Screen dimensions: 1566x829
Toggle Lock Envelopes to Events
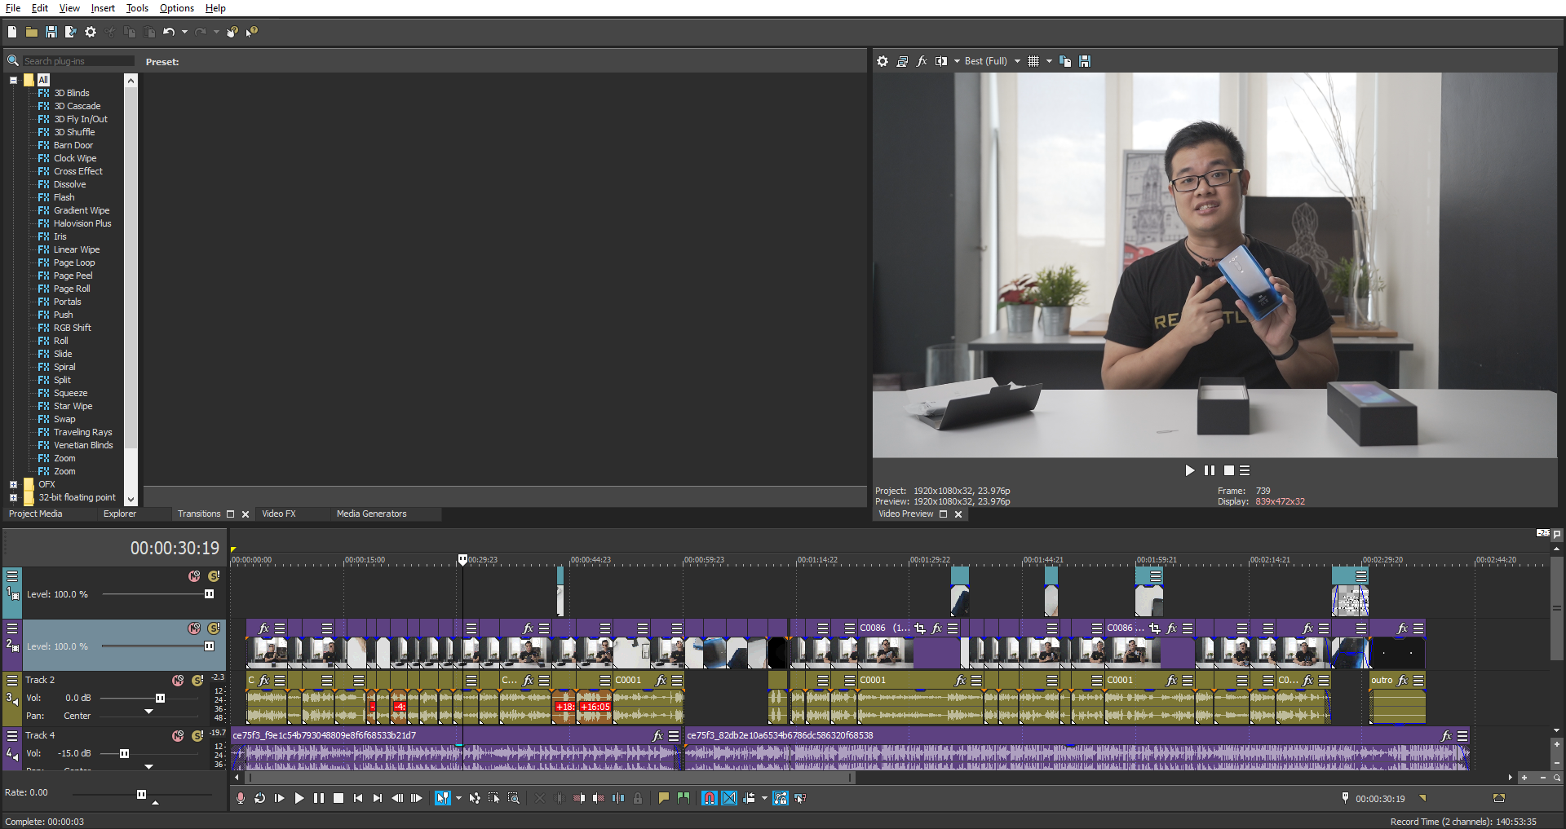pos(781,798)
